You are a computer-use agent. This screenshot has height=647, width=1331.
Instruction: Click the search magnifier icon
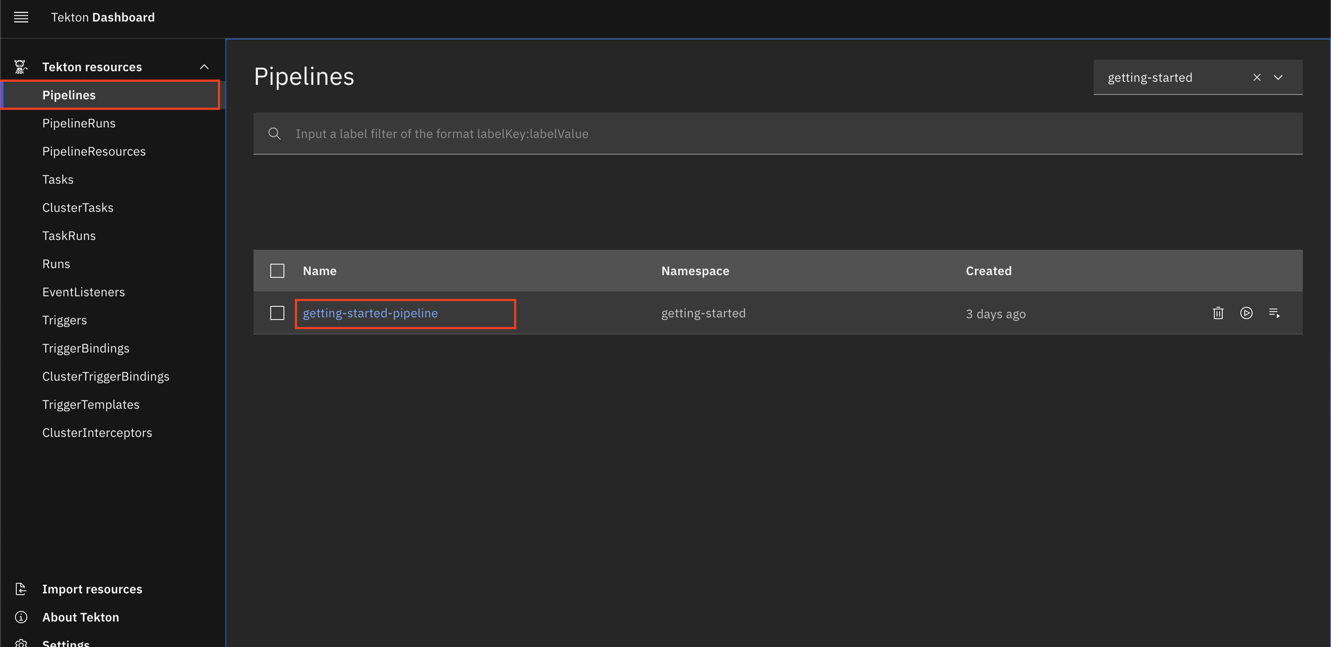point(274,134)
